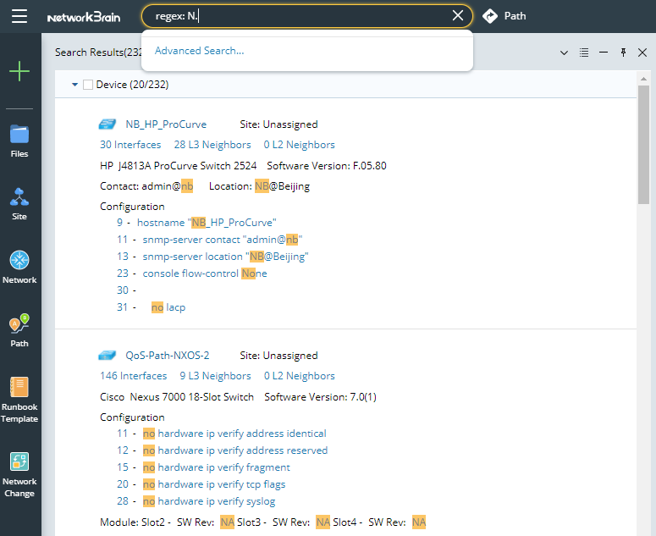Click line "no hardware ip verify address identical"
The image size is (656, 536).
click(234, 434)
